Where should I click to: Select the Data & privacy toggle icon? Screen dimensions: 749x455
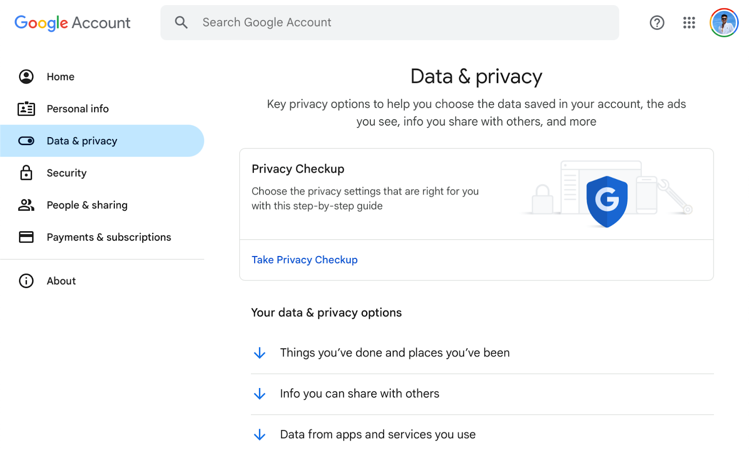[26, 141]
